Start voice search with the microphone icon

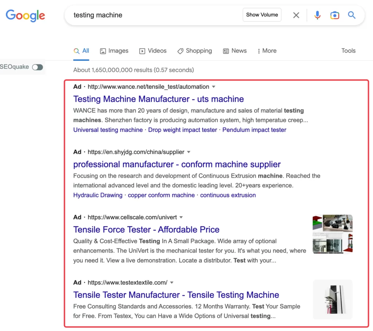click(x=317, y=15)
